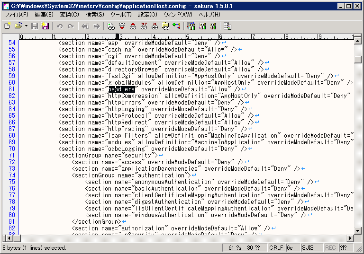Create a new file with toolbar icon
This screenshot has width=364, height=254.
7,26
